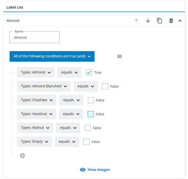Collapse the Almond label panel

click(180, 21)
